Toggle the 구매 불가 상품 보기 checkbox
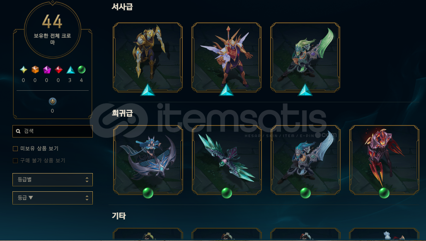Image resolution: width=426 pixels, height=241 pixels. (15, 160)
